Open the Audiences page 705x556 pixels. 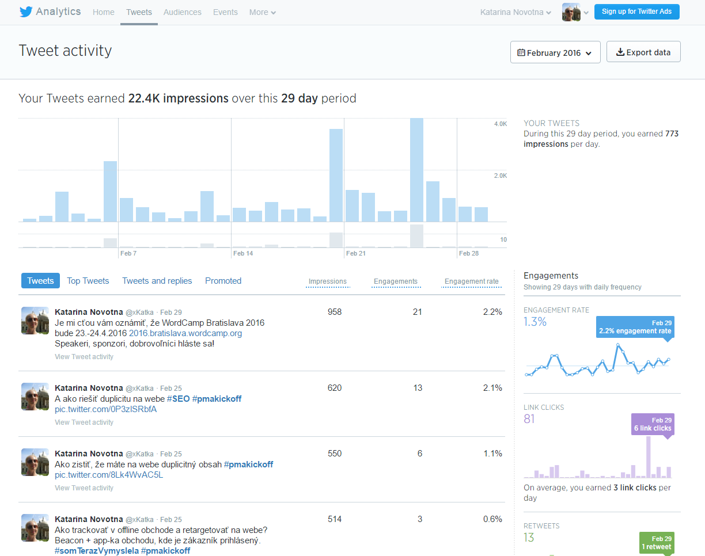tap(183, 12)
